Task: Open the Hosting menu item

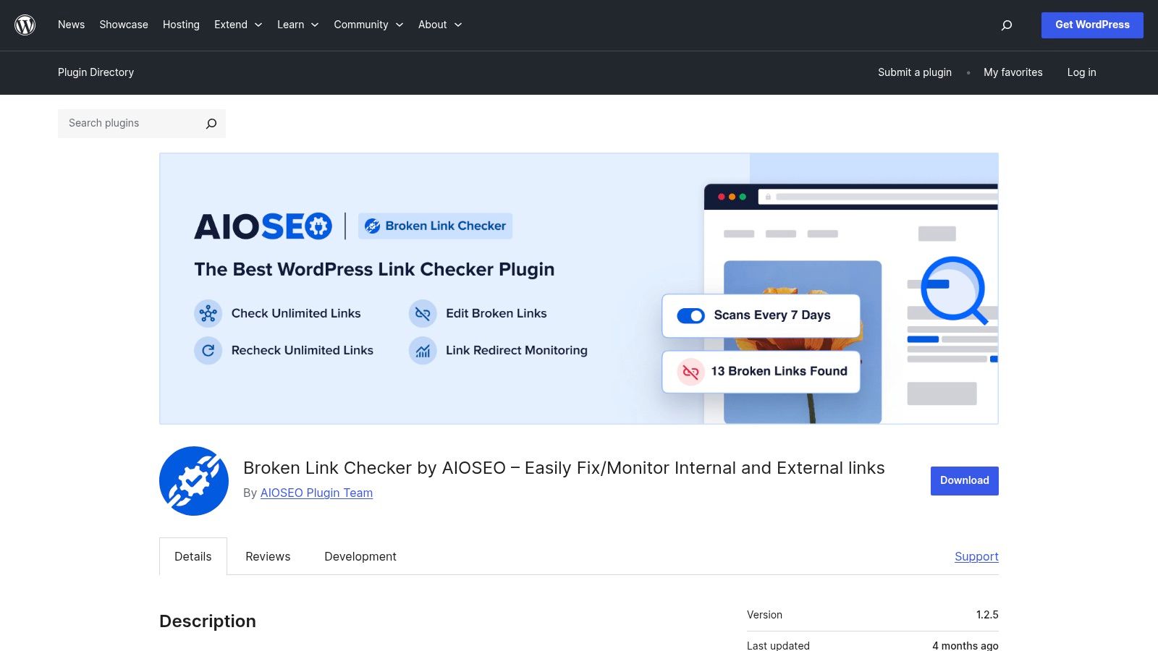Action: (181, 25)
